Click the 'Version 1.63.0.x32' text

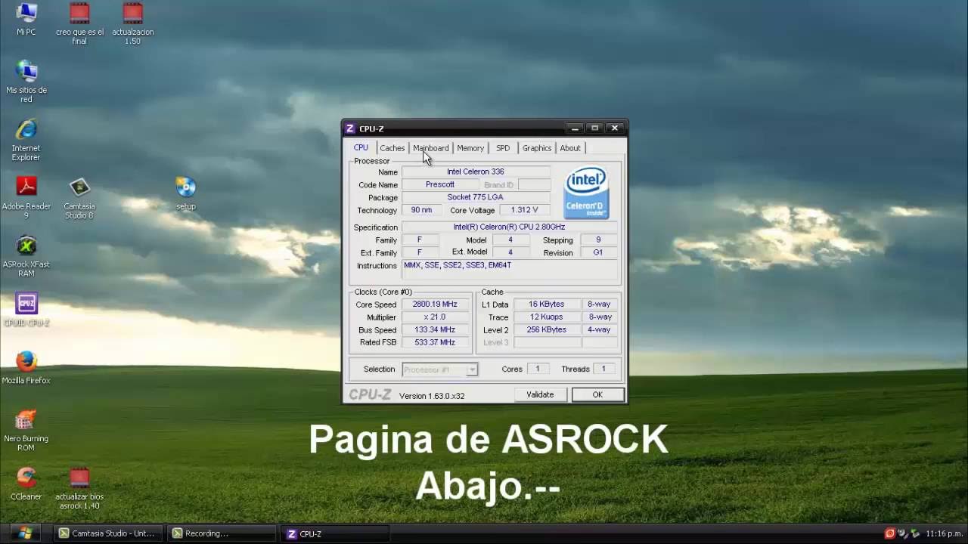click(432, 396)
